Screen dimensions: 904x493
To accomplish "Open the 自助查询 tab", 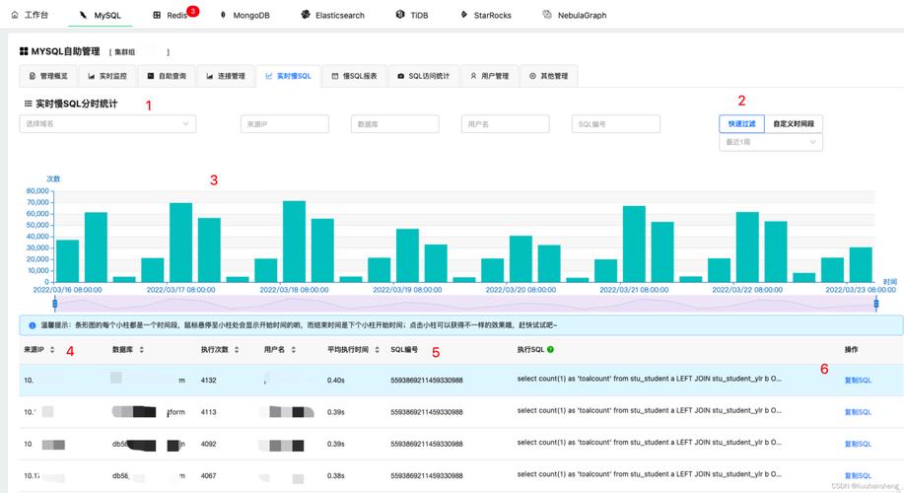I will pyautogui.click(x=167, y=76).
